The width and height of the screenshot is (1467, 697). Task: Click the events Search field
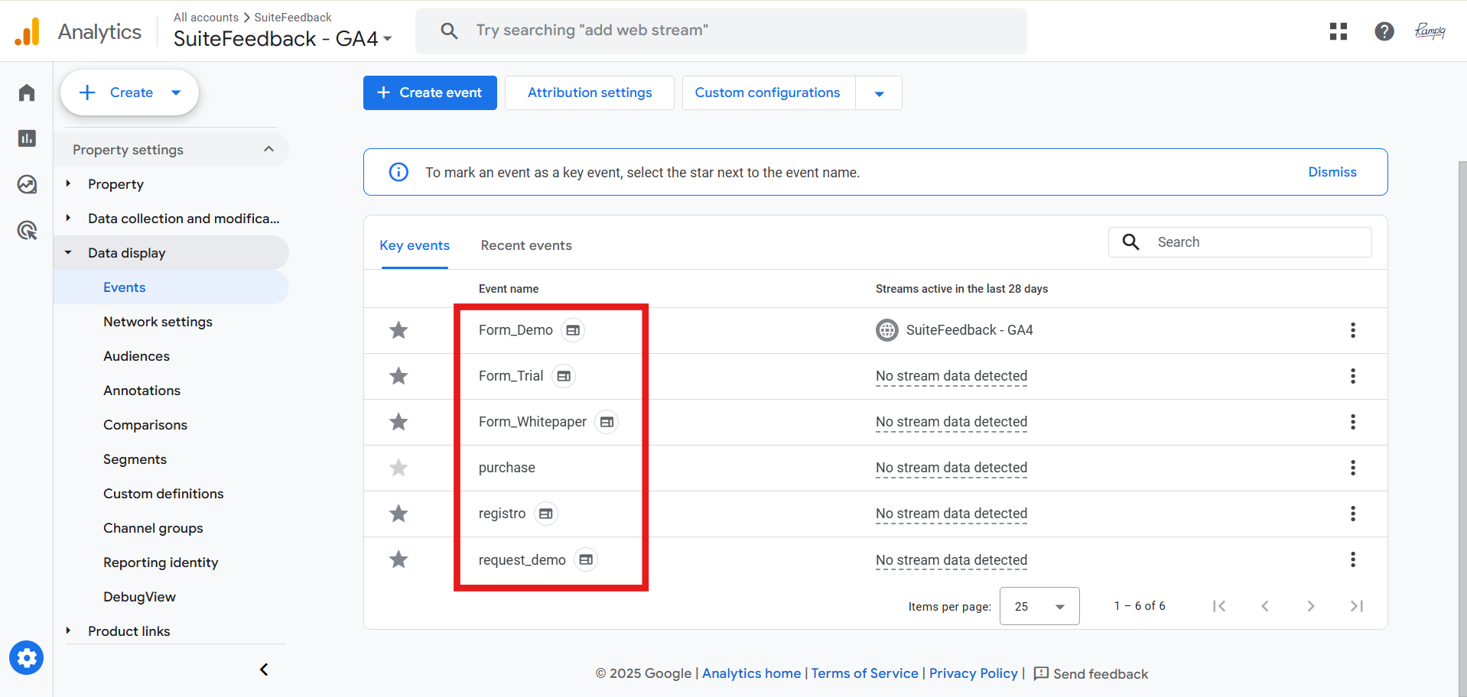click(1254, 242)
